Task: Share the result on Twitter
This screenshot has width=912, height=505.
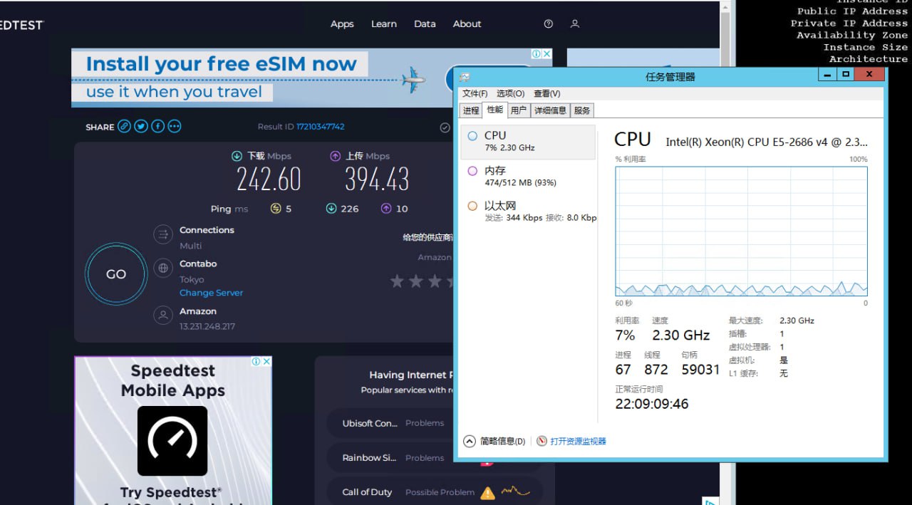Action: click(141, 126)
